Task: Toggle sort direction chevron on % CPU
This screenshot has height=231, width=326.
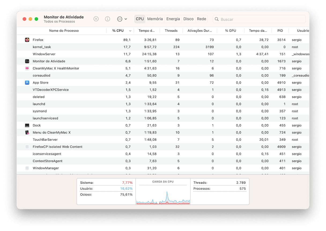Action: [x=130, y=31]
